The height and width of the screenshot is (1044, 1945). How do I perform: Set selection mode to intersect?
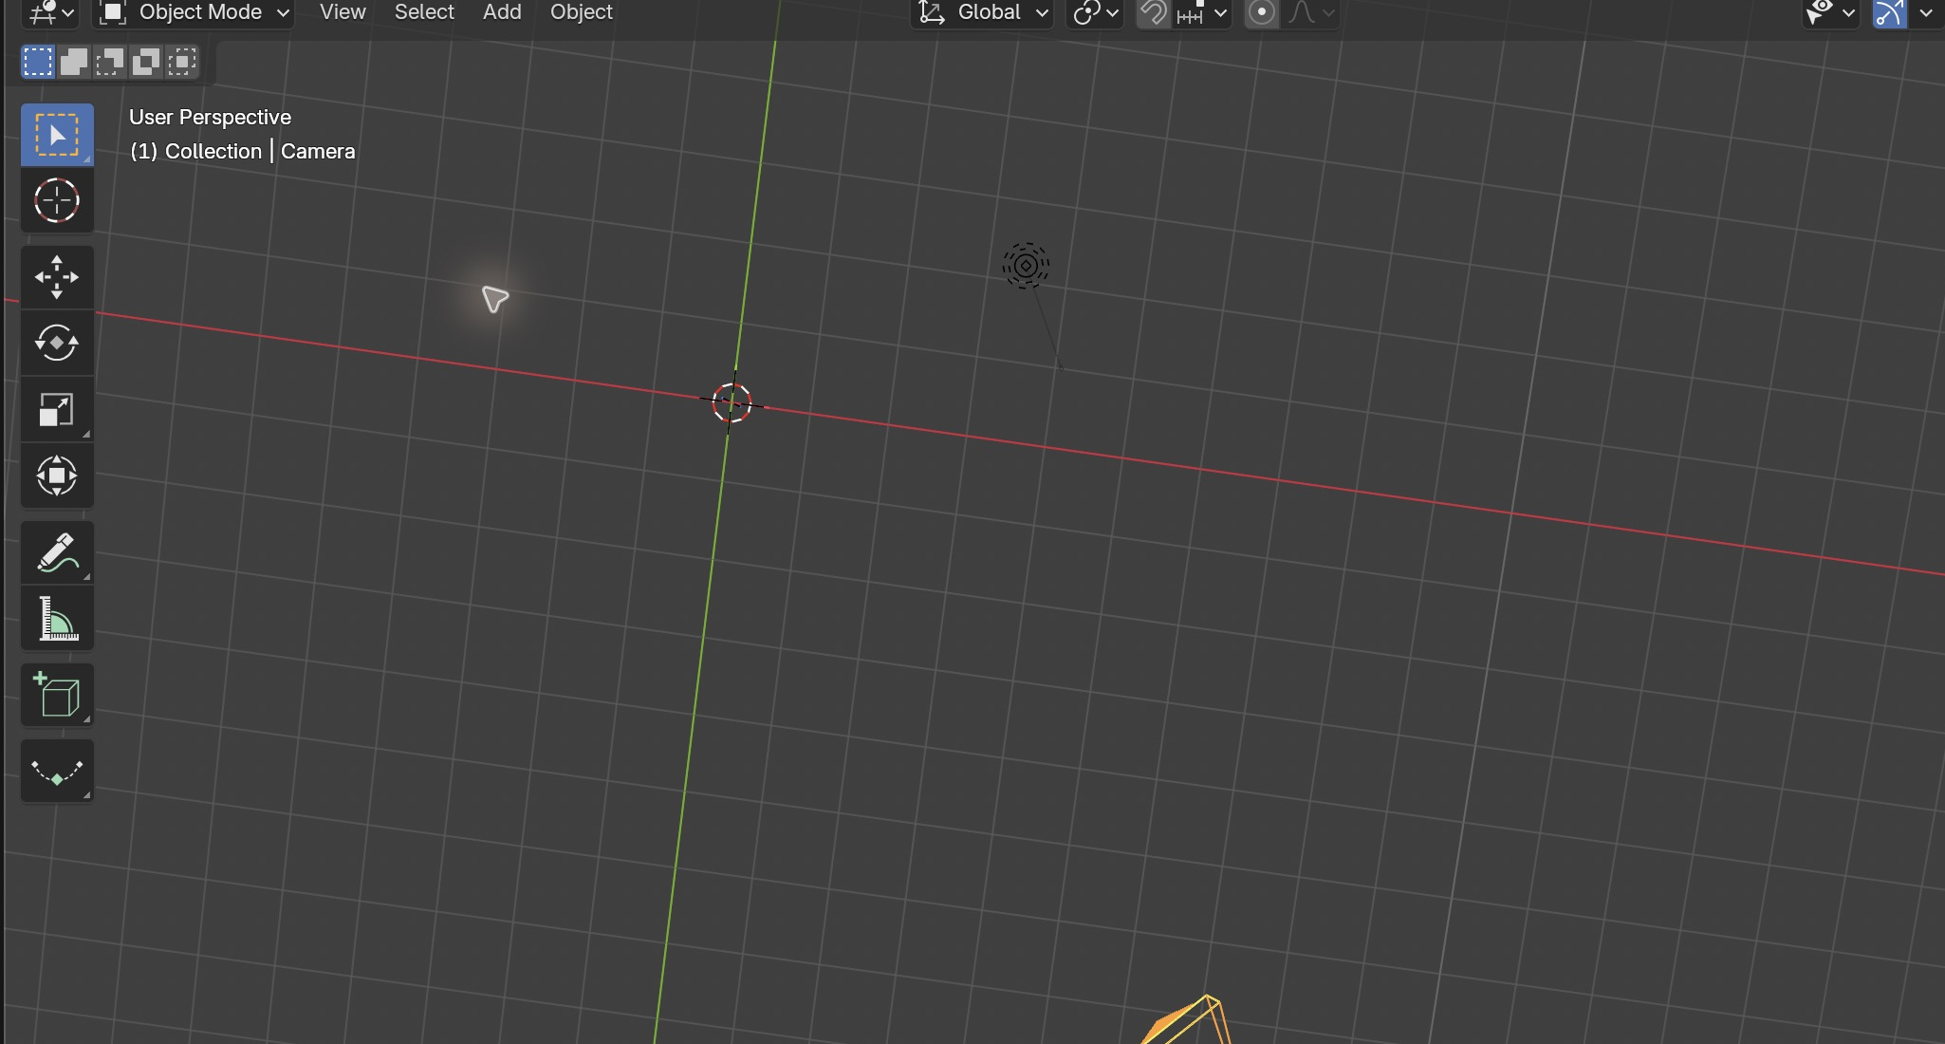coord(182,63)
